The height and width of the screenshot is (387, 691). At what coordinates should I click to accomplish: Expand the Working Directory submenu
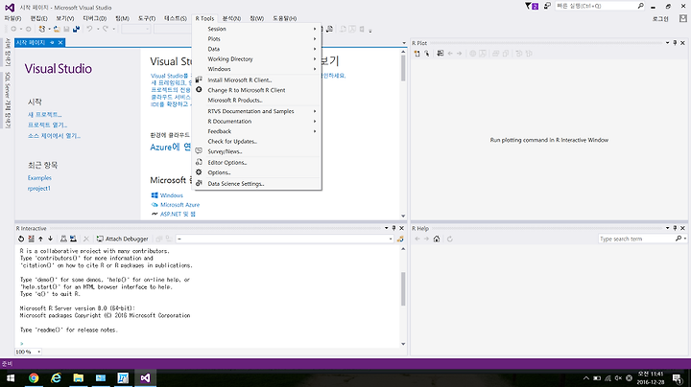pos(257,59)
